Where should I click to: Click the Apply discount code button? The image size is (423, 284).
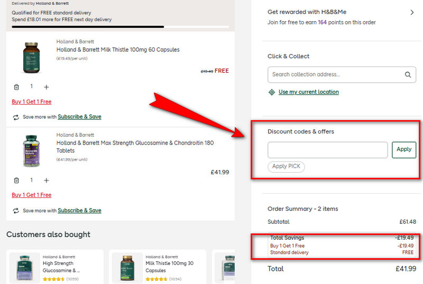[x=403, y=149]
